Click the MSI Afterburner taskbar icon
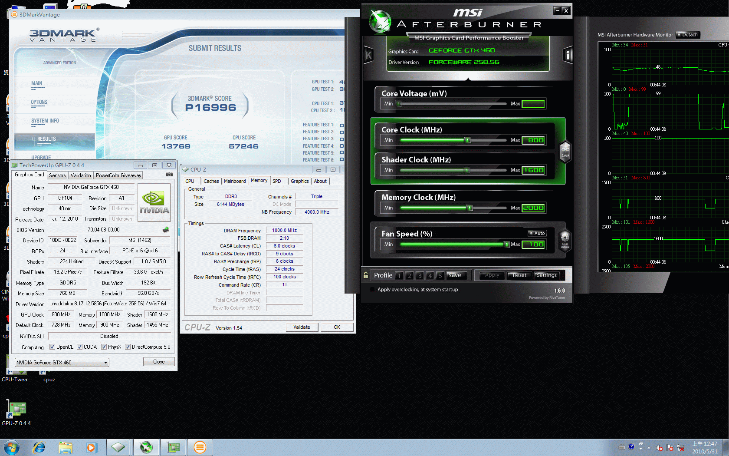 [x=146, y=447]
